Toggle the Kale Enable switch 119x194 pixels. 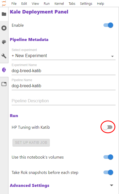[108, 25]
